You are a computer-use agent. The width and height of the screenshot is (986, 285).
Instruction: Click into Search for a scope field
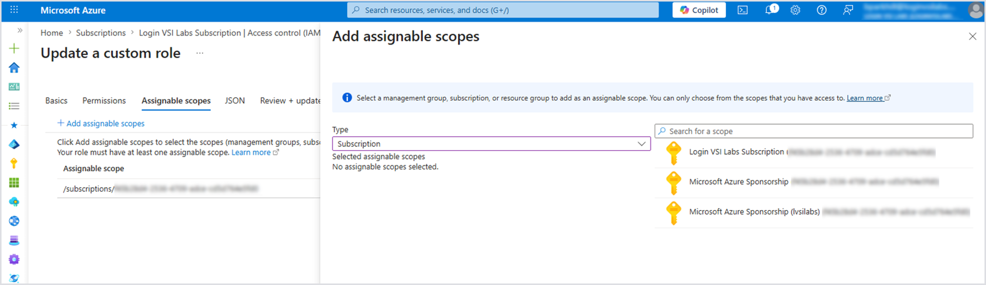click(x=814, y=131)
